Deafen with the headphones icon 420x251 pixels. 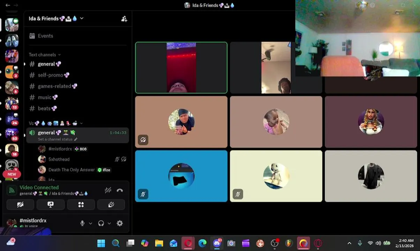coord(101,223)
